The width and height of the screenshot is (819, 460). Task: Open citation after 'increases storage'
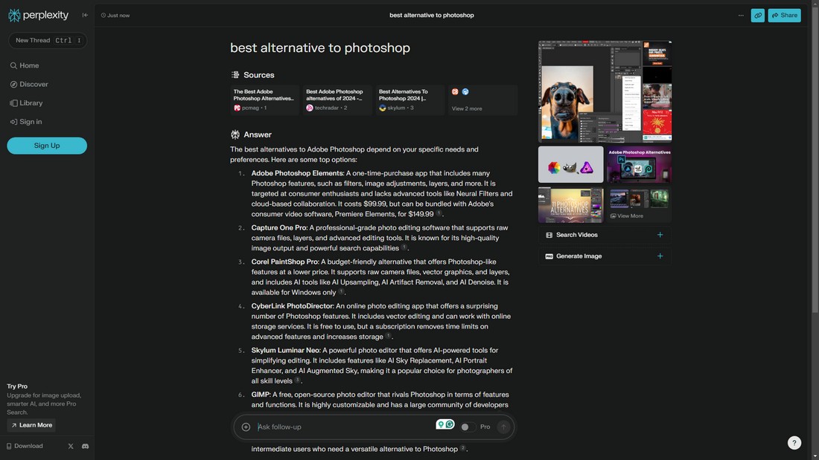pyautogui.click(x=388, y=337)
